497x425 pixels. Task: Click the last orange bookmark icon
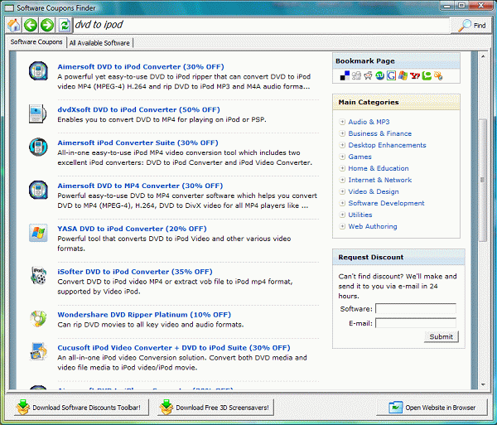pyautogui.click(x=438, y=75)
